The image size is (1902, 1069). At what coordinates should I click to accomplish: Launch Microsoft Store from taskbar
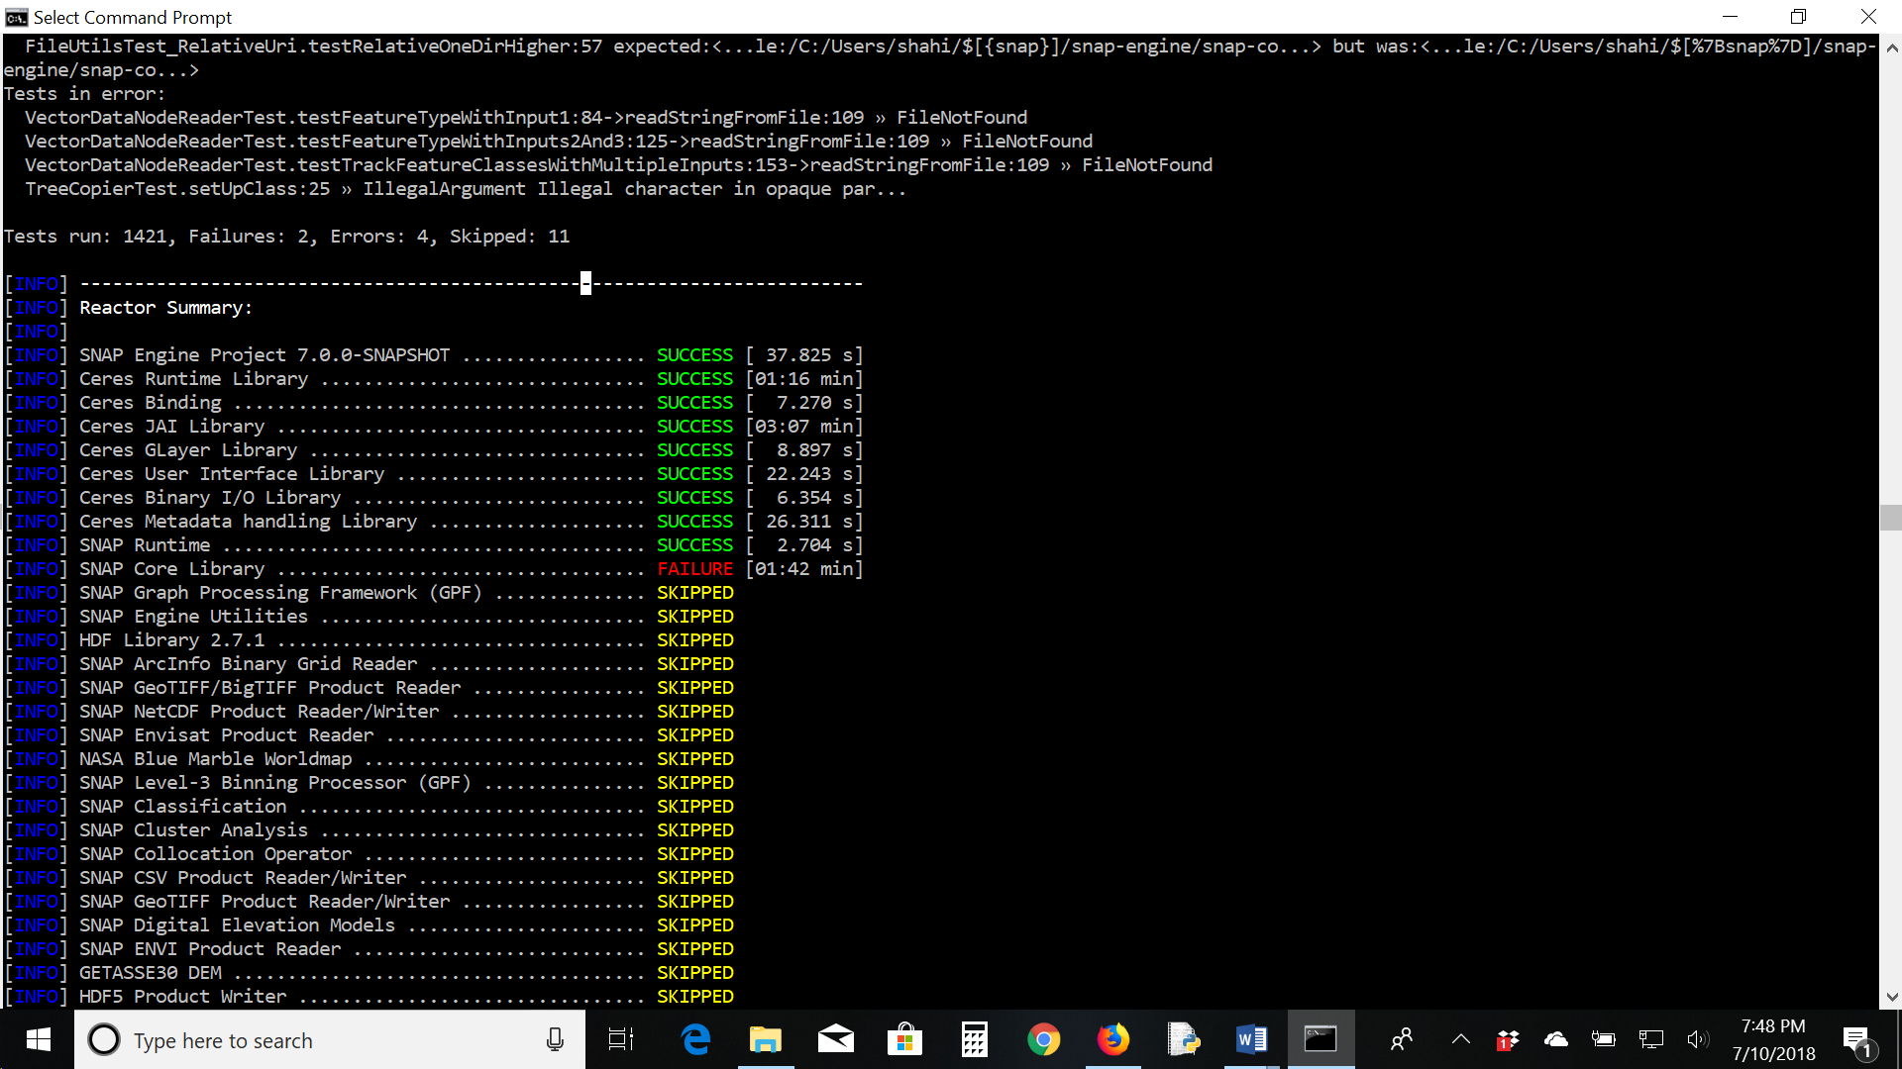(904, 1039)
